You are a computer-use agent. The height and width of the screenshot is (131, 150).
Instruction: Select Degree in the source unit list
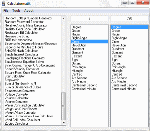pos(77,27)
